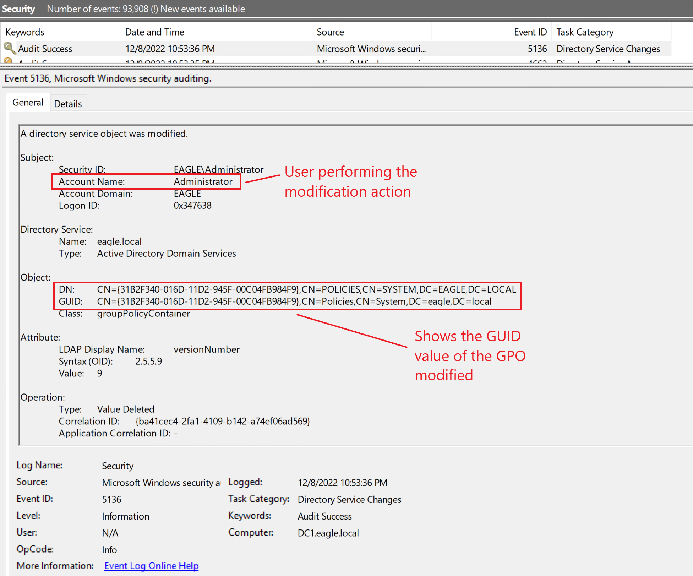Viewport: 693px width, 576px height.
Task: Click the Correlation ID value text
Action: 223,421
